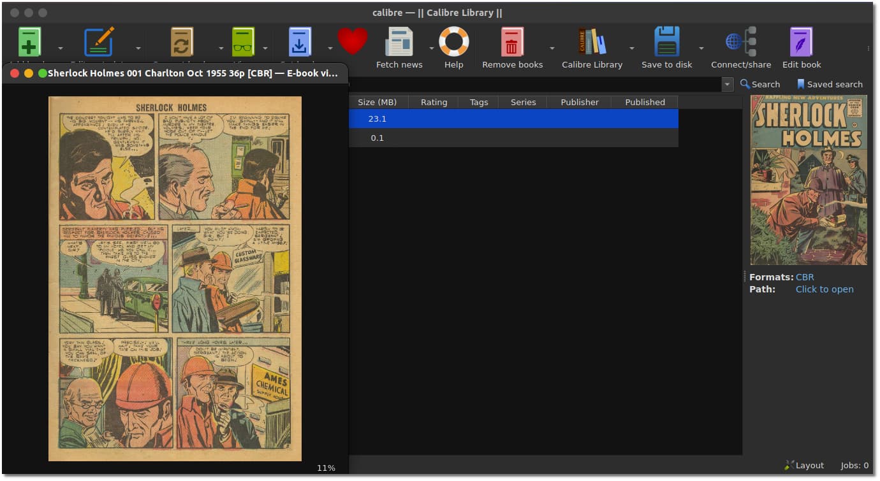Open the Edit book tool
The height and width of the screenshot is (481, 880).
point(801,40)
